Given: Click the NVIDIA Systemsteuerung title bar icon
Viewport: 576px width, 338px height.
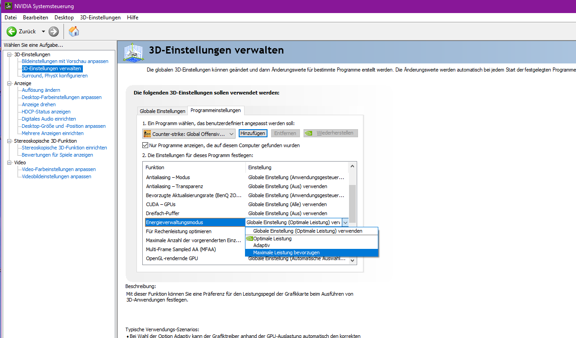Looking at the screenshot, I should tap(8, 6).
